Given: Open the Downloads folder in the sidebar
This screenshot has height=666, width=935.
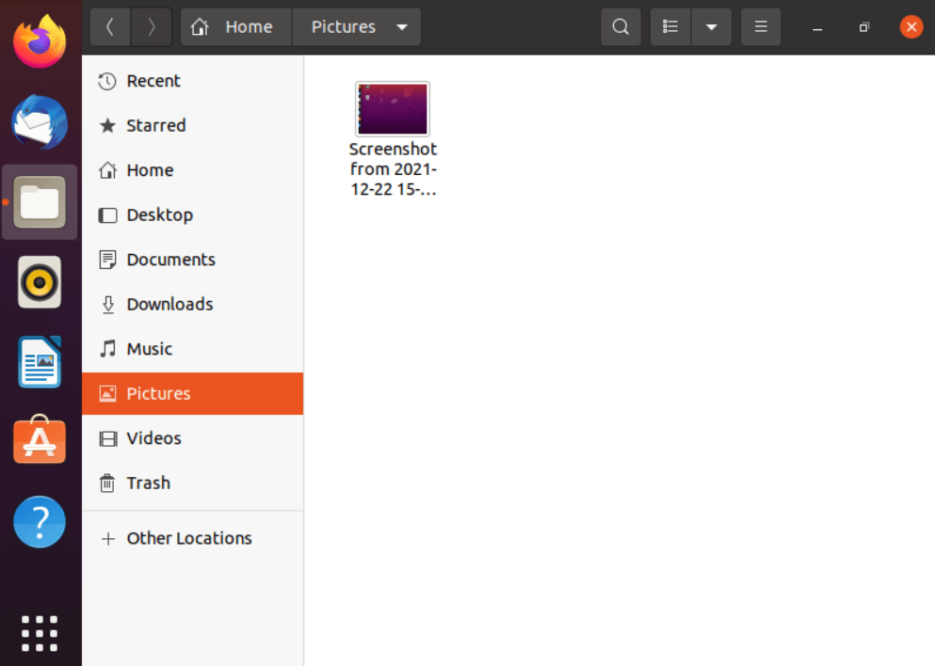Looking at the screenshot, I should [168, 304].
